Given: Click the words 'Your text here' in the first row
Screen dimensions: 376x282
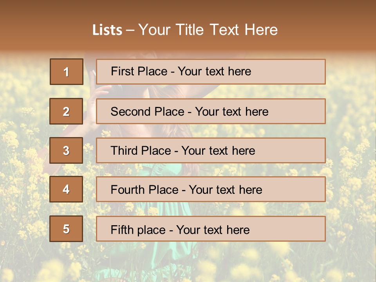Looking at the screenshot, I should click(x=214, y=71).
